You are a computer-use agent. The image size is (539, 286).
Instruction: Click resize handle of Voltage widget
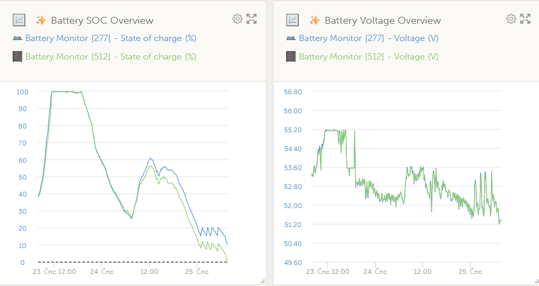(536, 282)
